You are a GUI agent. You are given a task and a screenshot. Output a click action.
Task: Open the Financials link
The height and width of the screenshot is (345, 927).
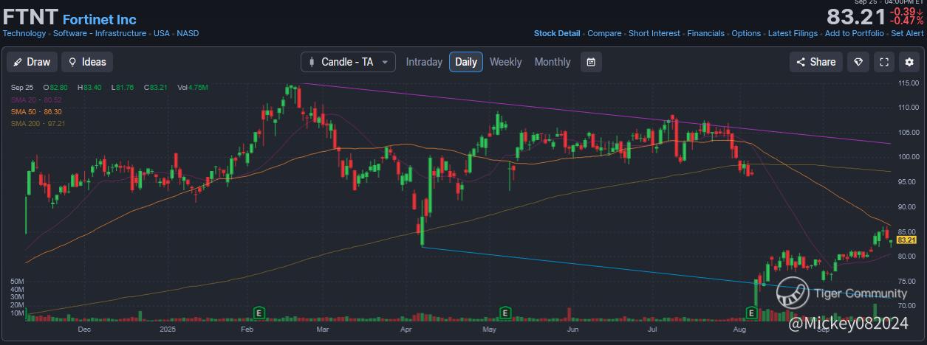click(706, 33)
